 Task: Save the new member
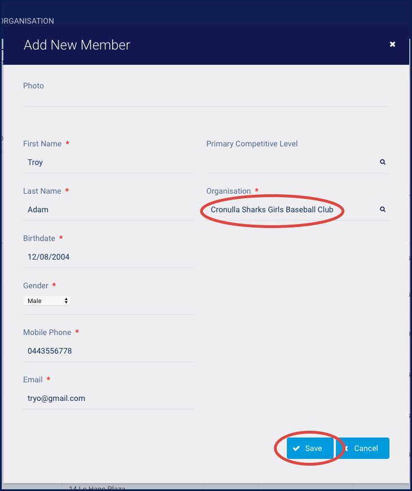pyautogui.click(x=309, y=448)
